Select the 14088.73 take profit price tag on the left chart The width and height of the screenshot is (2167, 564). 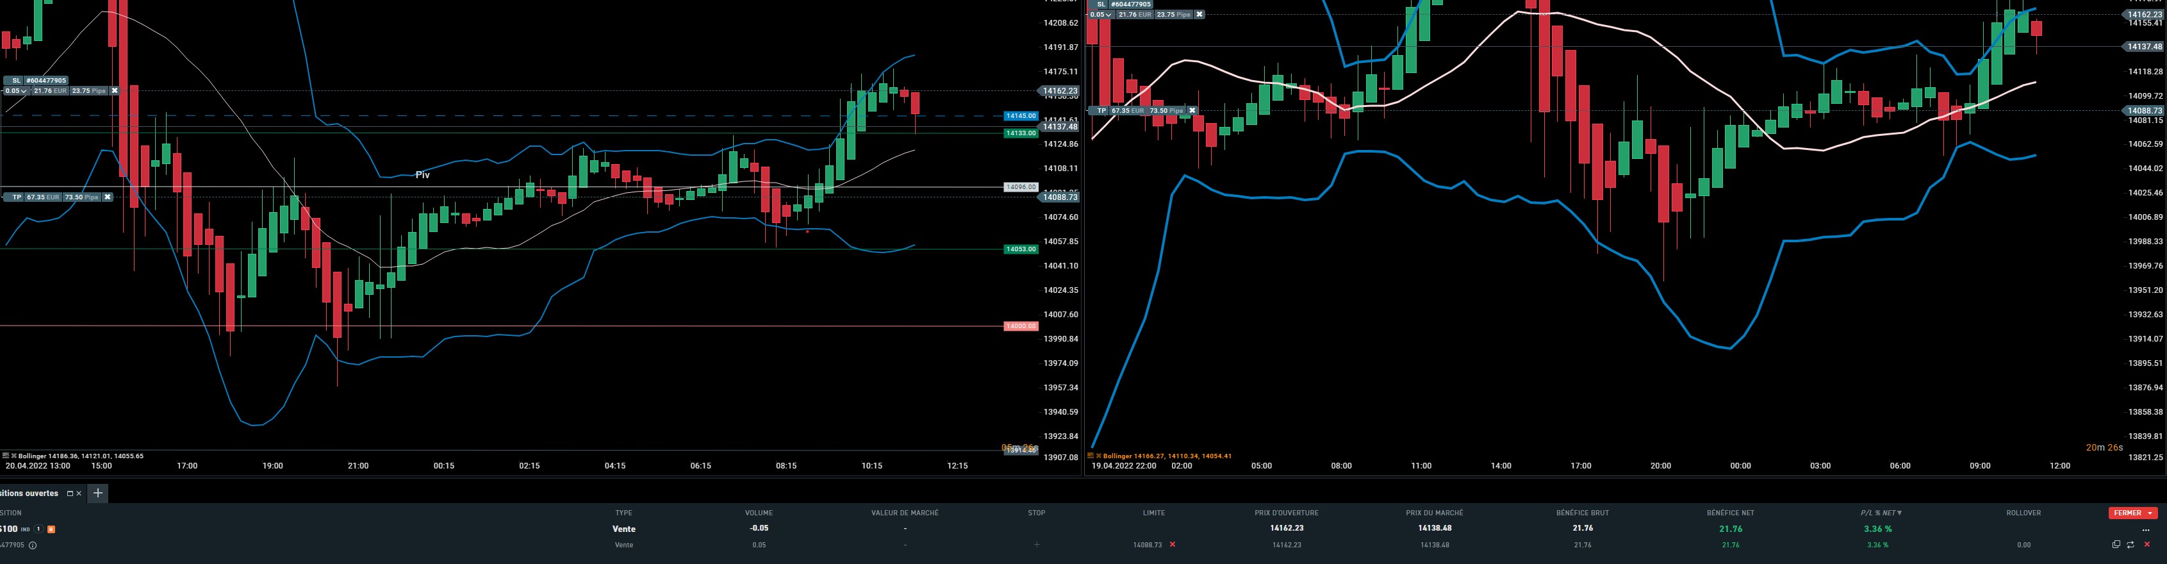click(1060, 197)
